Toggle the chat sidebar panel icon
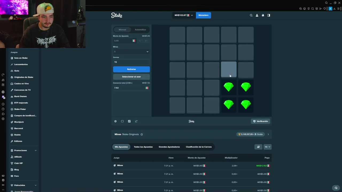Image resolution: width=342 pixels, height=192 pixels. point(269,15)
